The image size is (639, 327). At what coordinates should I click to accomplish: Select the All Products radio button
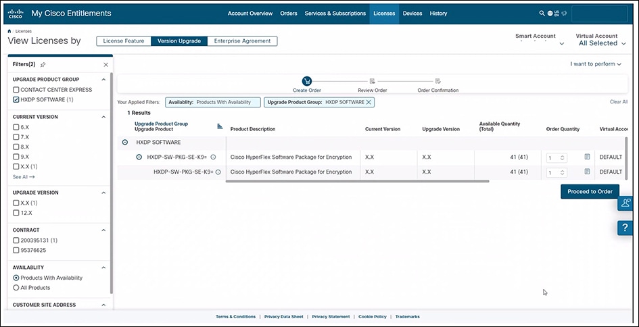16,288
